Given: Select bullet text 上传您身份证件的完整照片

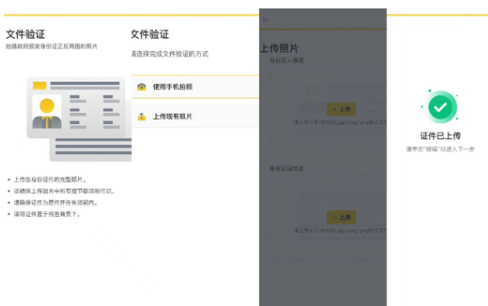Looking at the screenshot, I should 50,180.
